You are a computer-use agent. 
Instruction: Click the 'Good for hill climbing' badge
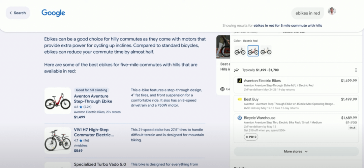coord(92,90)
